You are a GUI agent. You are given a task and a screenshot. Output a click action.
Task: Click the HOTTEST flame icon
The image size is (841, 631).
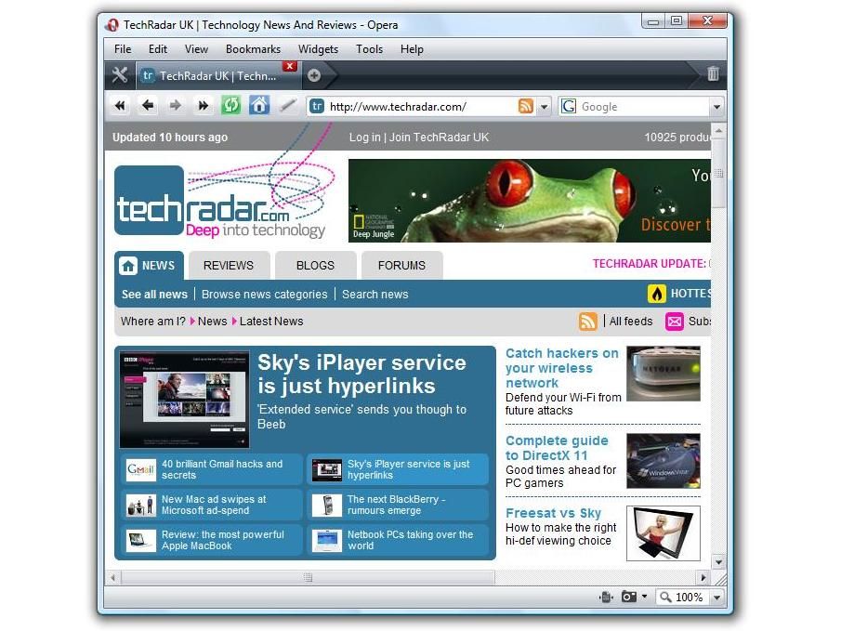click(x=656, y=294)
